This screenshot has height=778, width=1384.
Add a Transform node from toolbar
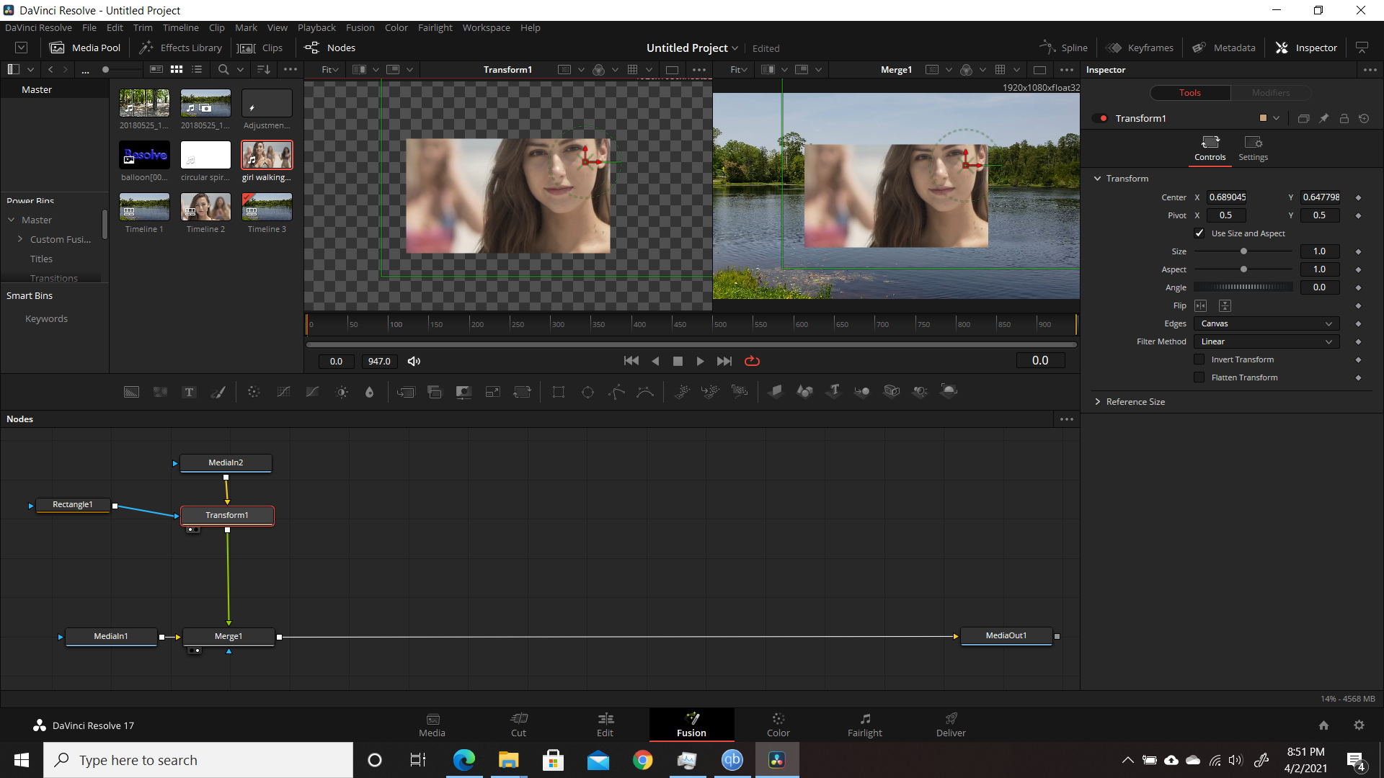point(522,392)
